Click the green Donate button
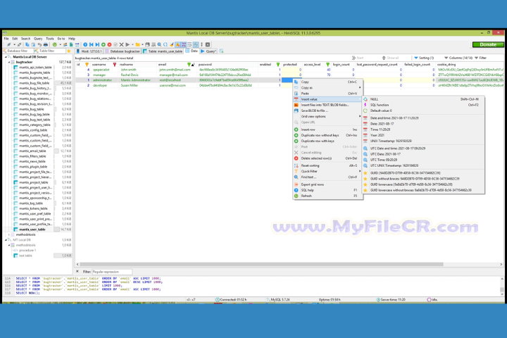Viewport: 507px width, 338px height. pyautogui.click(x=487, y=44)
